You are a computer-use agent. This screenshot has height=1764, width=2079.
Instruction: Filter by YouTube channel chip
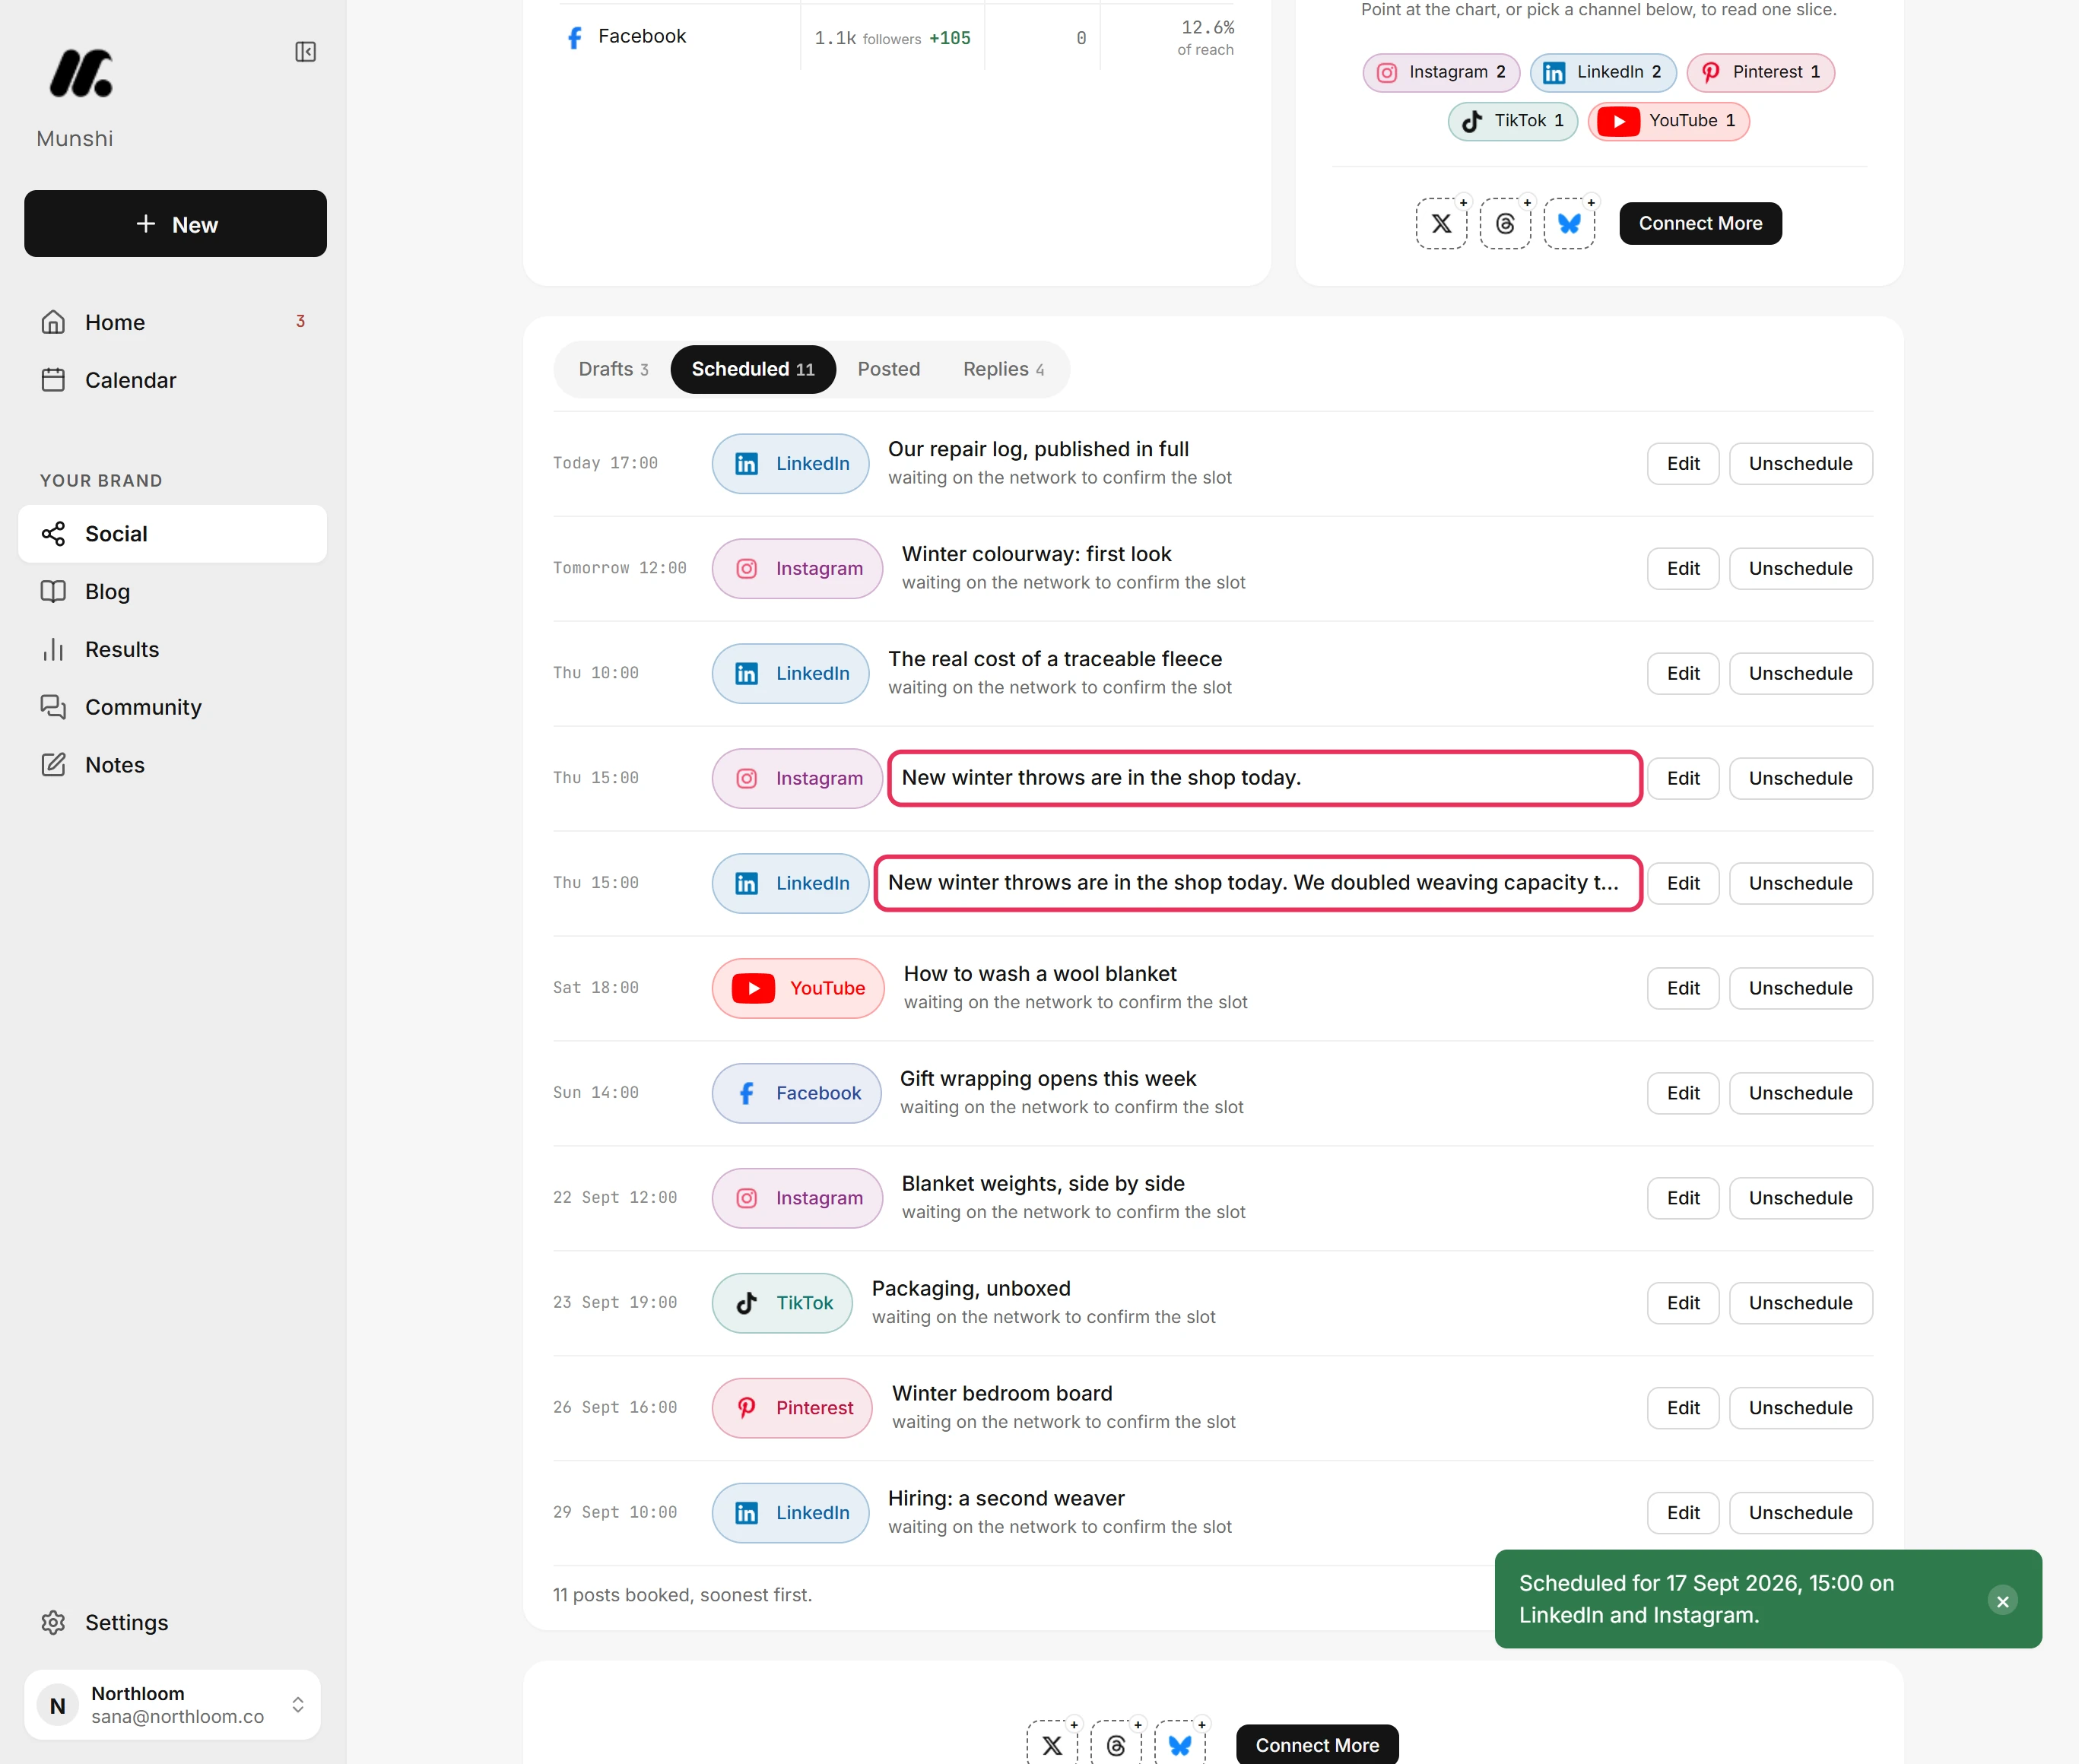tap(1668, 121)
